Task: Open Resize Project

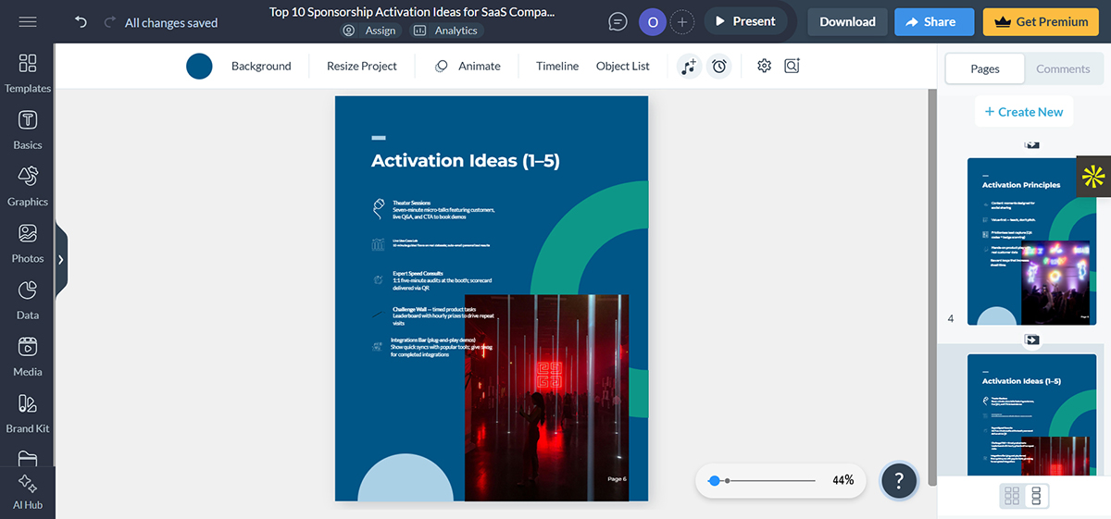Action: (x=362, y=66)
